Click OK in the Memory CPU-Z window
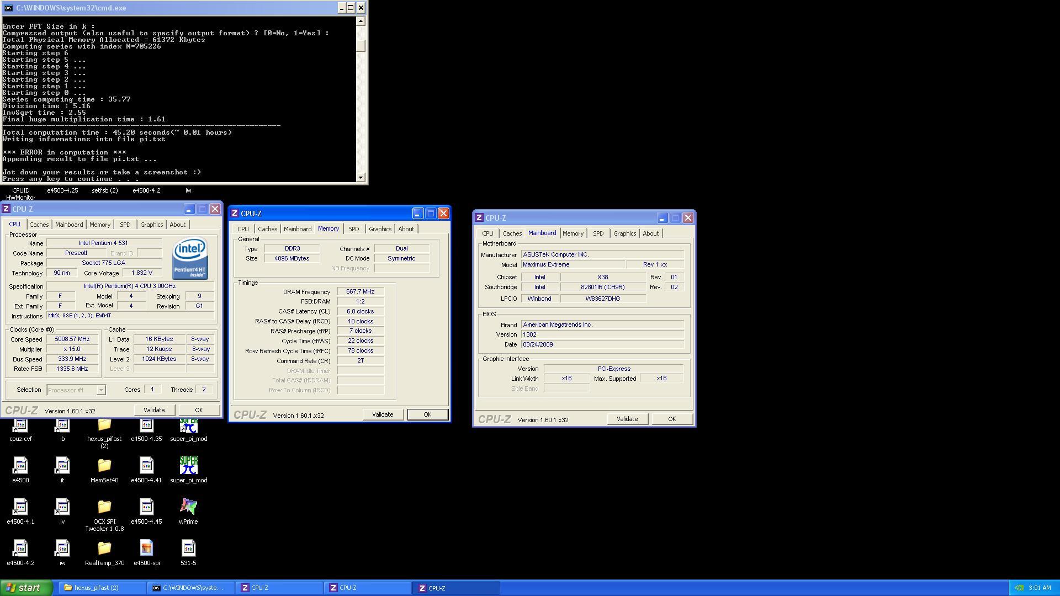1060x596 pixels. (x=427, y=414)
